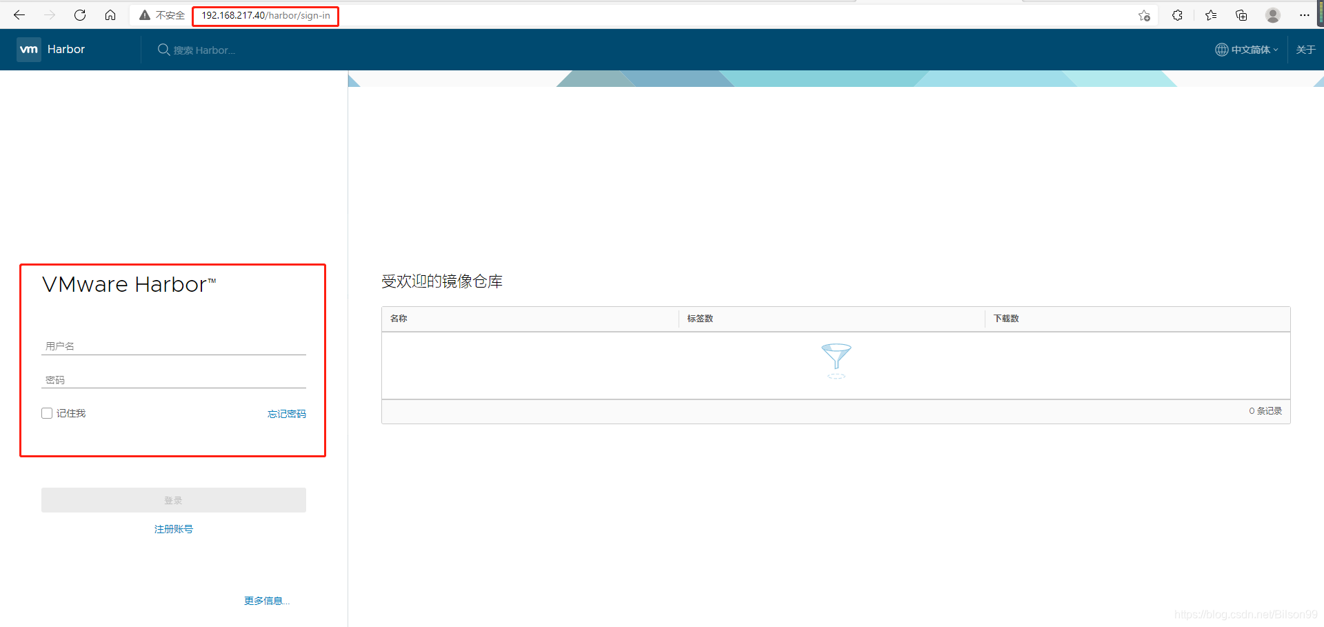Click the globe language icon

pos(1221,50)
